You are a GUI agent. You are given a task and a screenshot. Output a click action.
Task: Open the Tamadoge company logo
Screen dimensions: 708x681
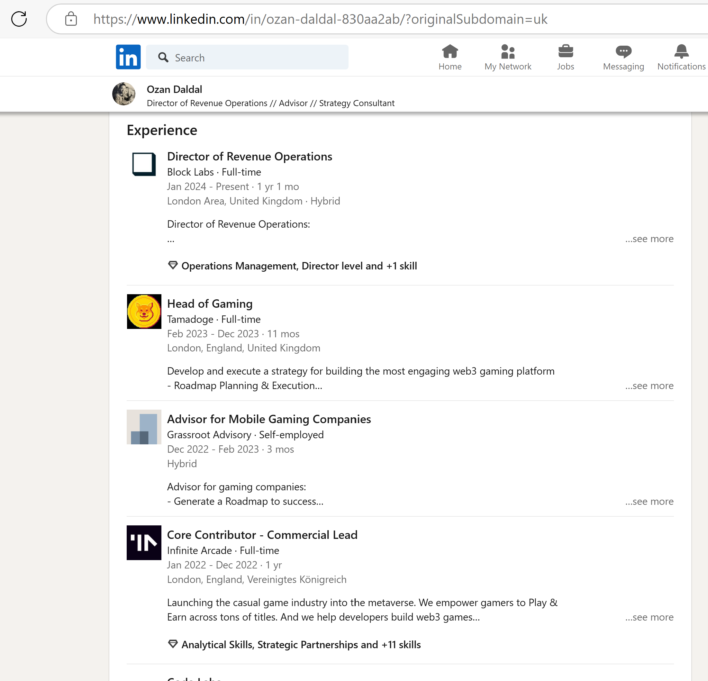click(x=144, y=312)
